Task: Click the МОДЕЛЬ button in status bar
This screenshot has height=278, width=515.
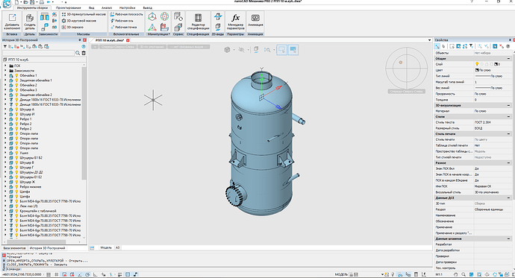Action: pos(341,274)
